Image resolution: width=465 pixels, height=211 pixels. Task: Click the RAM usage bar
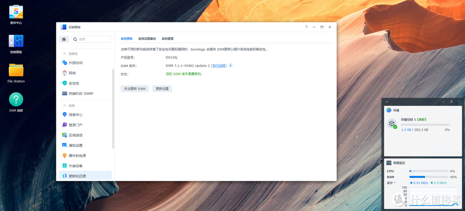(429, 177)
